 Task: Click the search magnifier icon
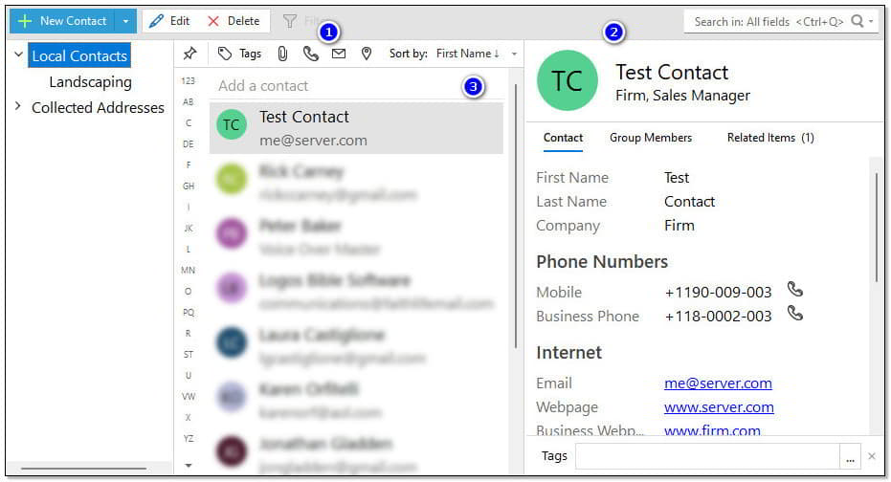tap(858, 21)
